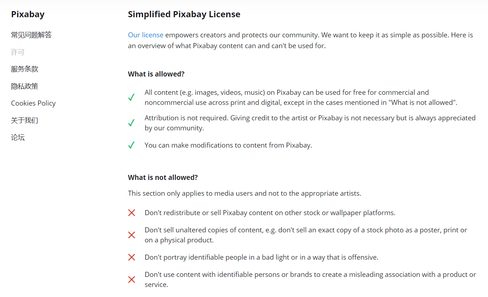Click the red X beside redistribute or sell rule
This screenshot has width=488, height=297.
point(132,213)
